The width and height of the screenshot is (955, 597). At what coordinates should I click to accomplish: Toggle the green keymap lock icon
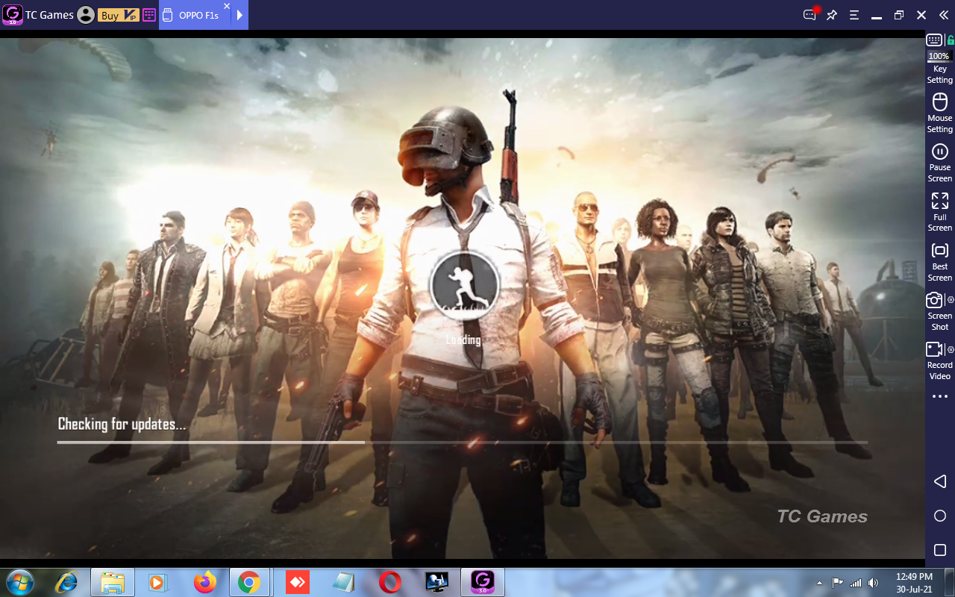click(x=951, y=40)
